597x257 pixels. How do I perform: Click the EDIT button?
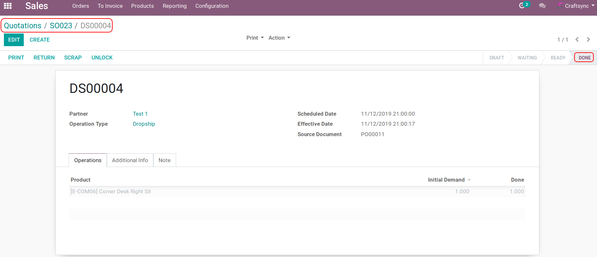point(14,40)
